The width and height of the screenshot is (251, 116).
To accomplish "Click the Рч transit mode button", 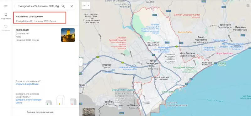I will click(x=84, y=6).
